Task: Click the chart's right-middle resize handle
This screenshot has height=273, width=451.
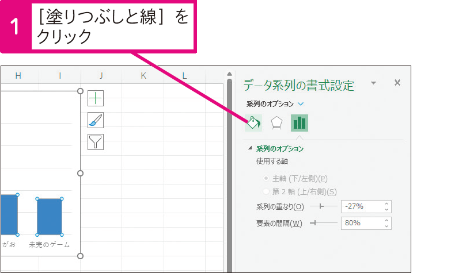Action: click(80, 173)
